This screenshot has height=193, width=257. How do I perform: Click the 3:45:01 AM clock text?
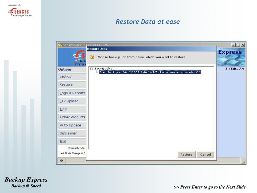[x=235, y=69]
